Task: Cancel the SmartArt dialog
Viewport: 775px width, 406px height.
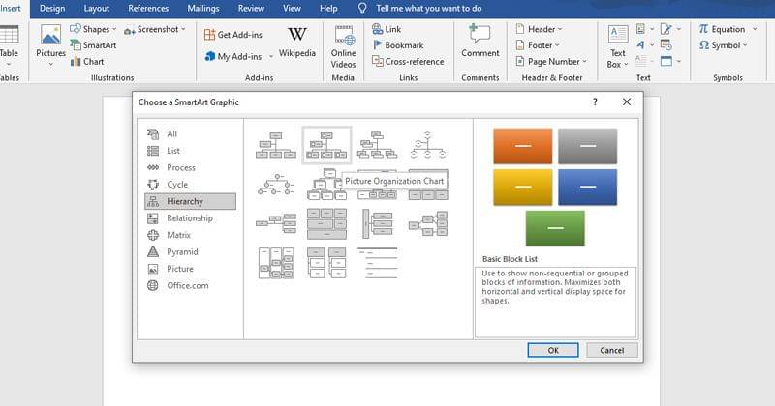Action: [x=611, y=350]
